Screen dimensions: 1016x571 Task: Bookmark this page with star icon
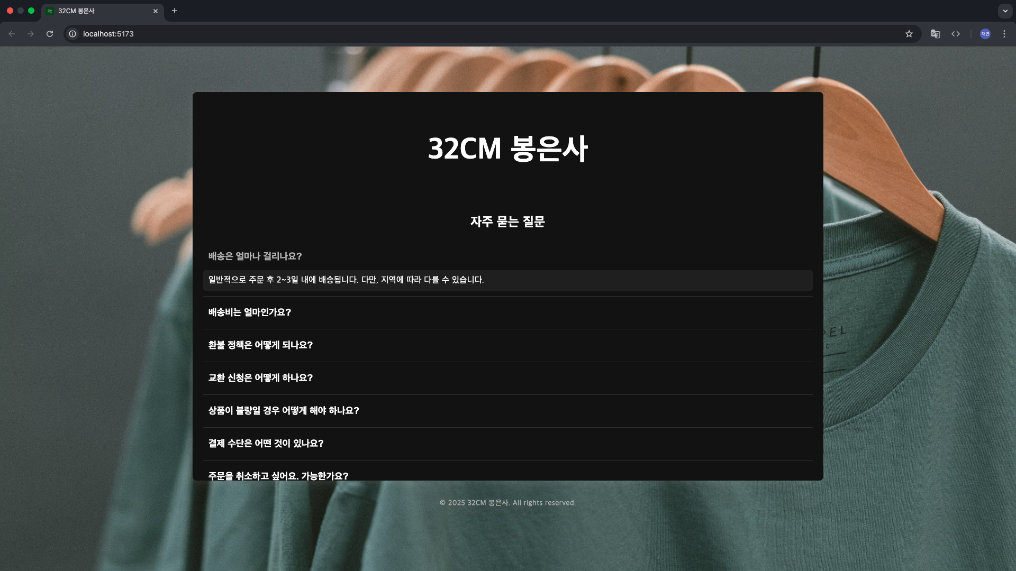coord(909,34)
